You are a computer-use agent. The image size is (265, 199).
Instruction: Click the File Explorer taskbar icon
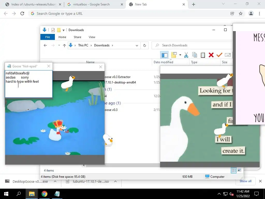(x=32, y=194)
